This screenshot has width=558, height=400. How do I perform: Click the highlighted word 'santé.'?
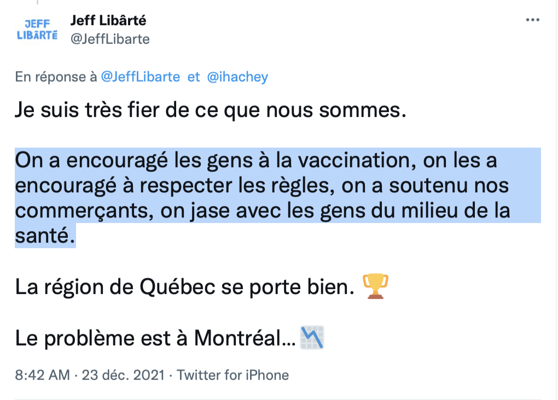coord(45,236)
